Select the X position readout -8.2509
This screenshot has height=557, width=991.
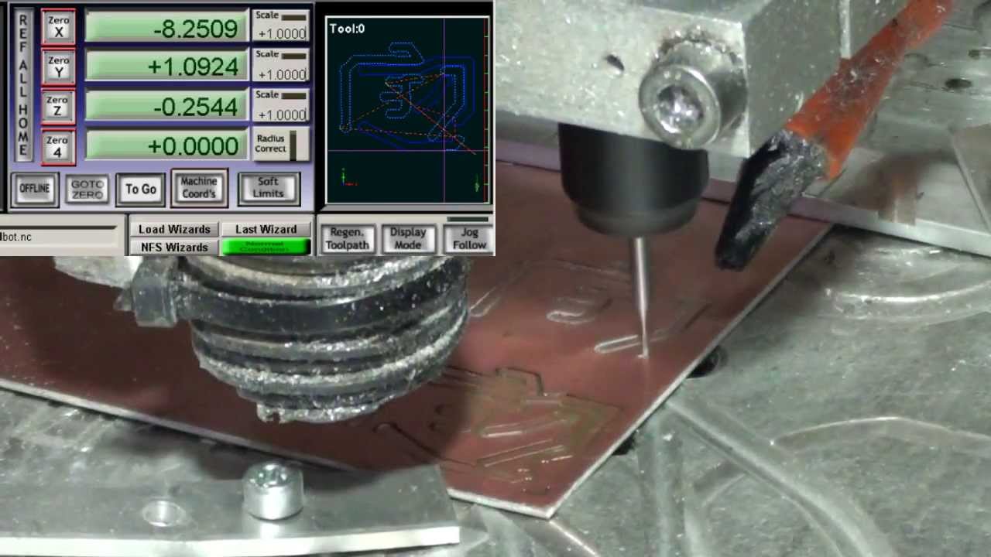pos(166,29)
